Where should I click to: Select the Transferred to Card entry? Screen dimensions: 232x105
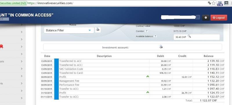pyautogui.click(x=71, y=73)
